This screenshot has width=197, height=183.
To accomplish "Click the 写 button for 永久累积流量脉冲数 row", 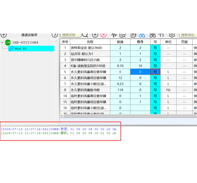I will 155,90.
